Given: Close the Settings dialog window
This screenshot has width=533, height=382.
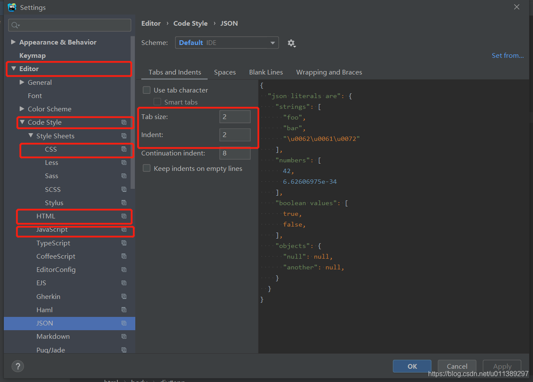Looking at the screenshot, I should pyautogui.click(x=517, y=7).
